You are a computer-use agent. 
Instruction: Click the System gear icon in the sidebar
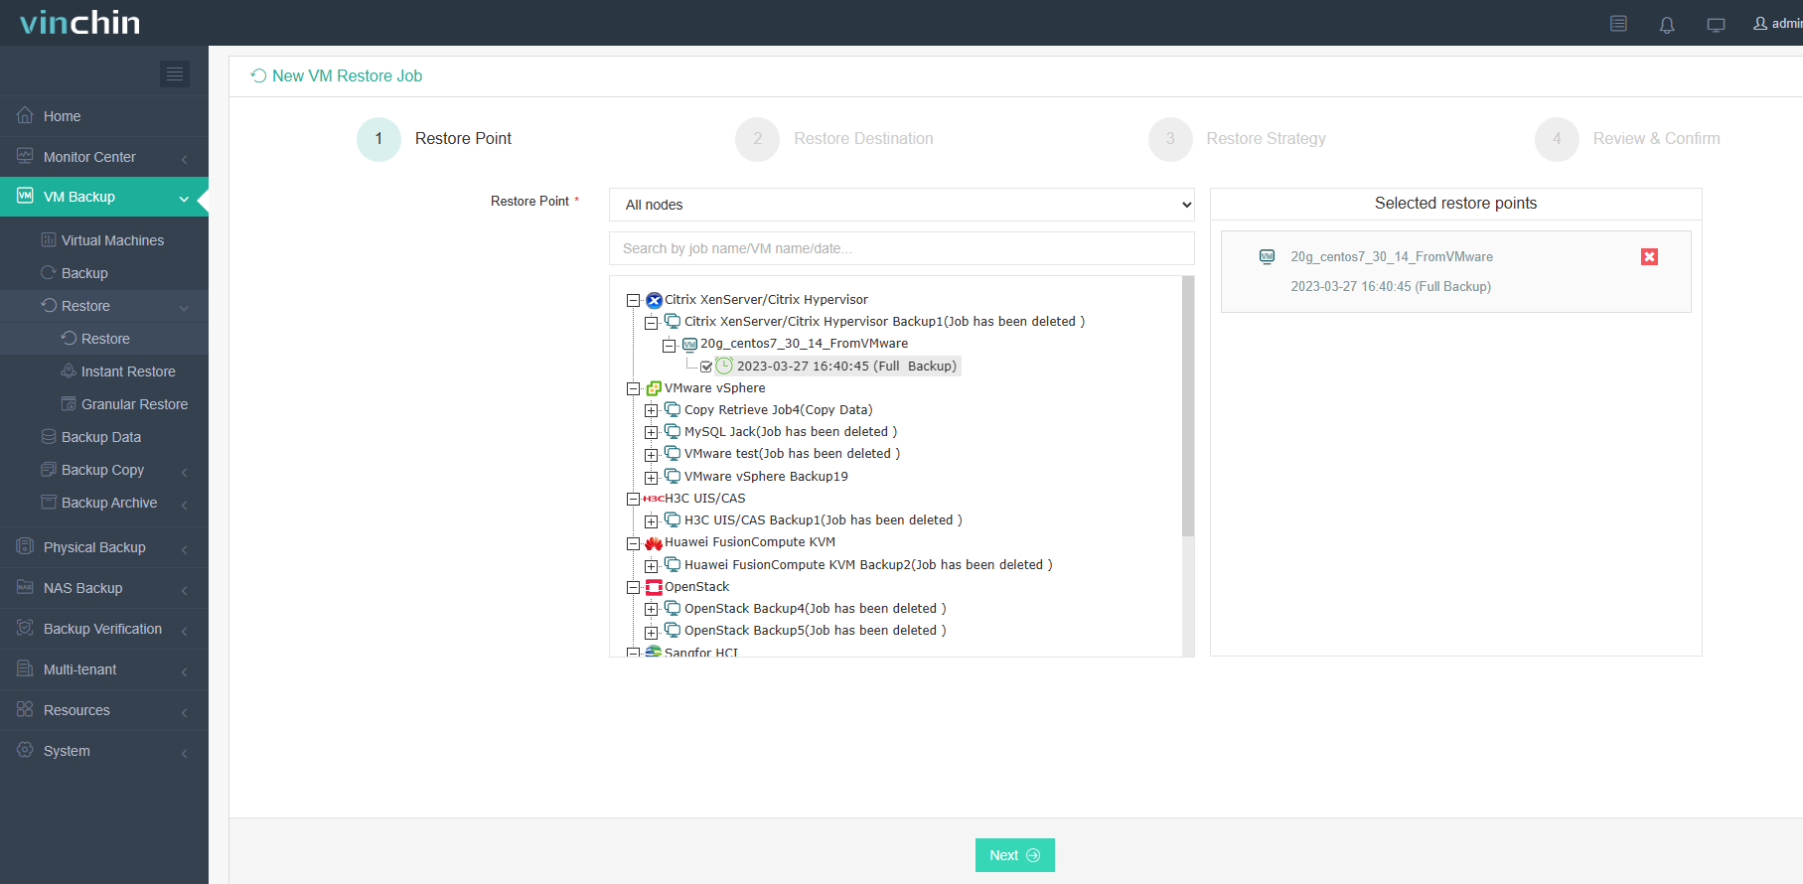25,750
